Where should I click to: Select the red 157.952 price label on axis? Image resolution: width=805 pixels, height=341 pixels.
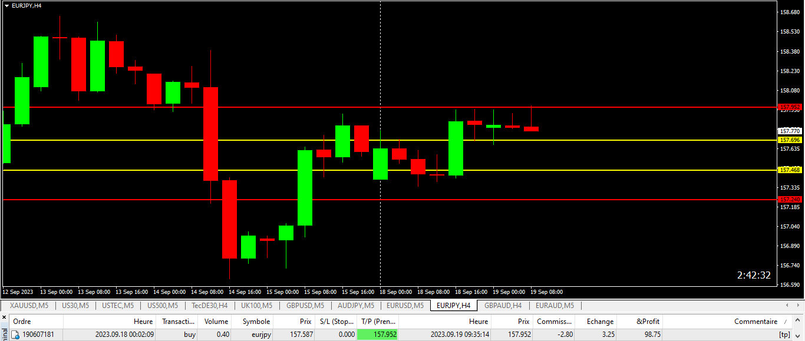point(790,107)
